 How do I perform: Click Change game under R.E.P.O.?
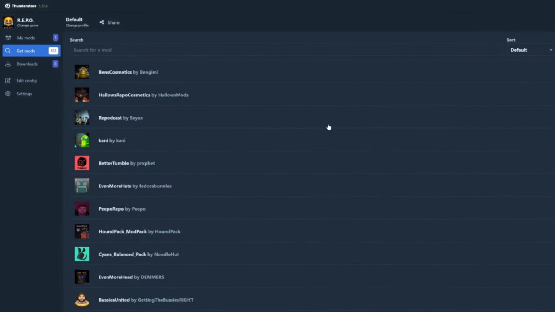click(27, 26)
